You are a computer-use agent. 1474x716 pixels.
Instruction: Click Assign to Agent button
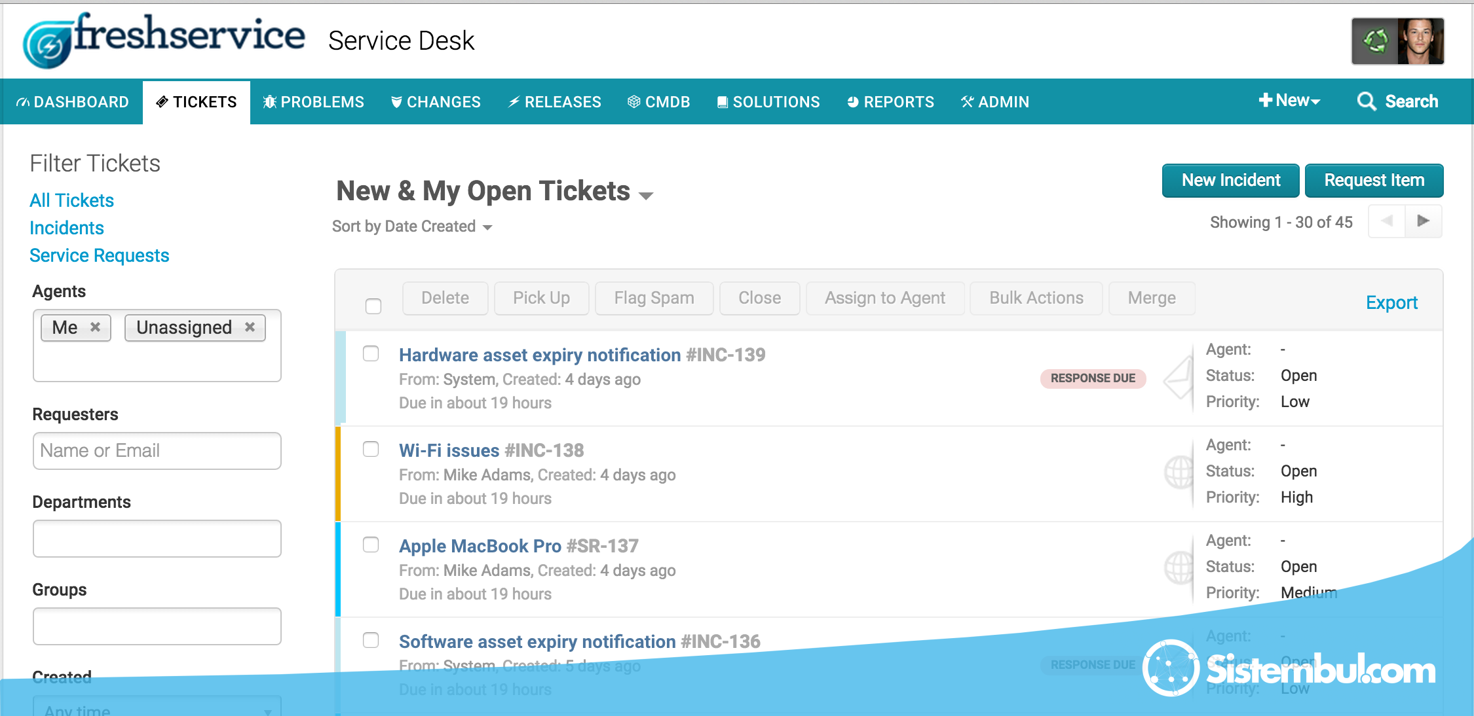pos(884,298)
